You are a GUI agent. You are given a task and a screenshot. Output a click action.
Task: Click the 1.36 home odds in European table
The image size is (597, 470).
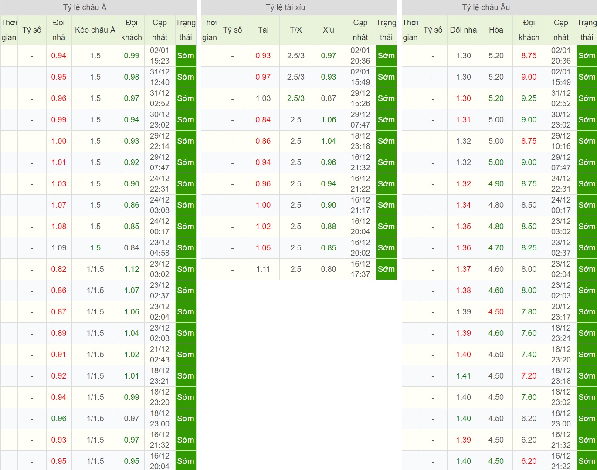pyautogui.click(x=464, y=248)
